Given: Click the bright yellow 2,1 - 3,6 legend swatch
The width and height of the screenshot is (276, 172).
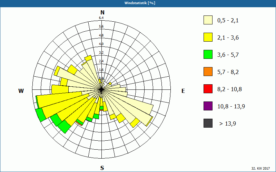Looking at the screenshot, I should (x=208, y=37).
